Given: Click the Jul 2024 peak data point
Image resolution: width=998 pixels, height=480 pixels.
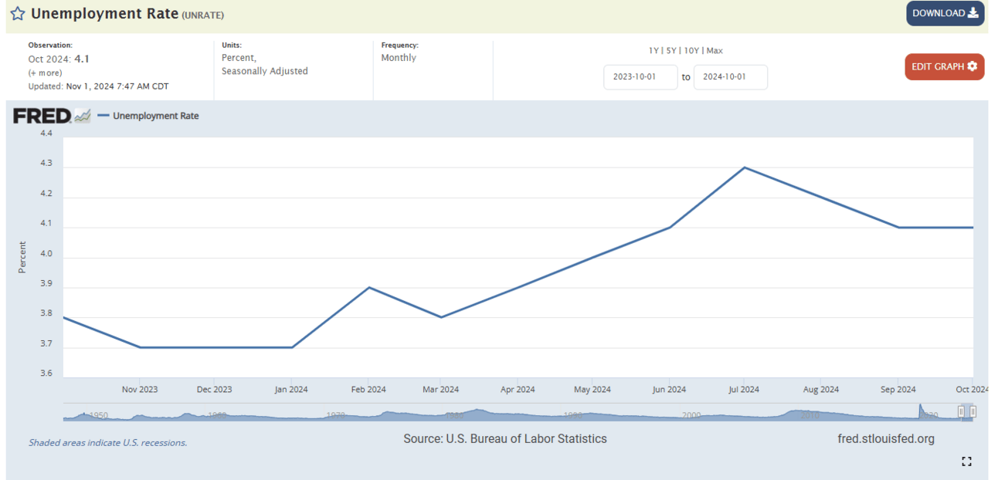Looking at the screenshot, I should point(745,167).
